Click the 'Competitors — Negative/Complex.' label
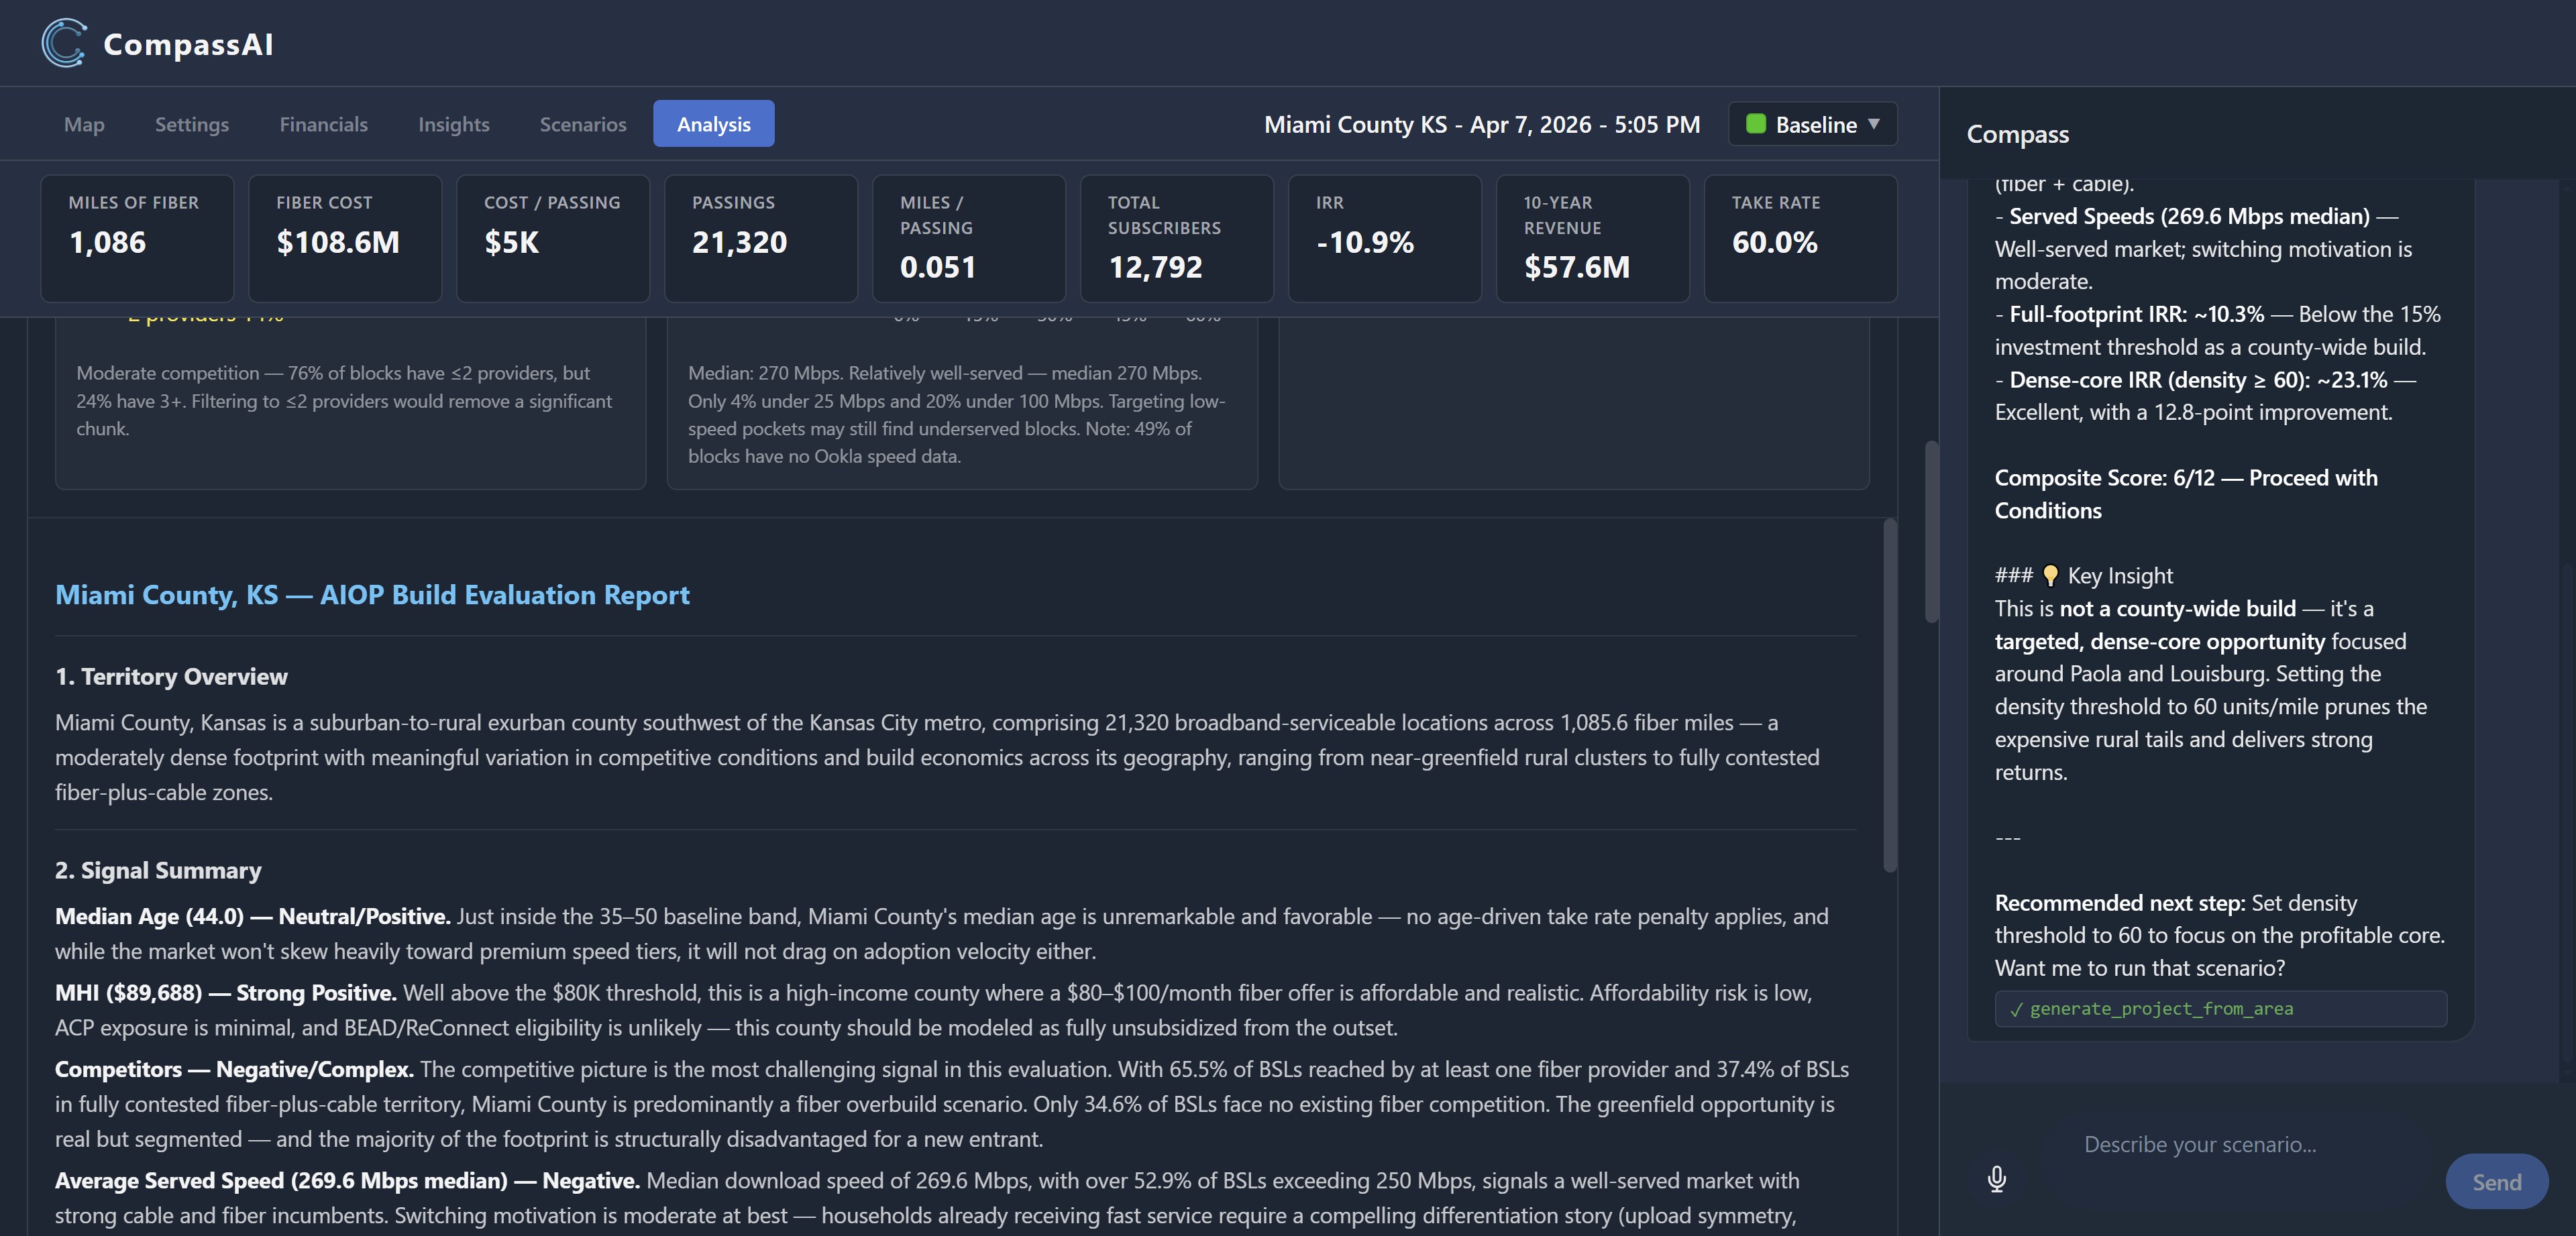Viewport: 2576px width, 1236px height. coord(234,1070)
